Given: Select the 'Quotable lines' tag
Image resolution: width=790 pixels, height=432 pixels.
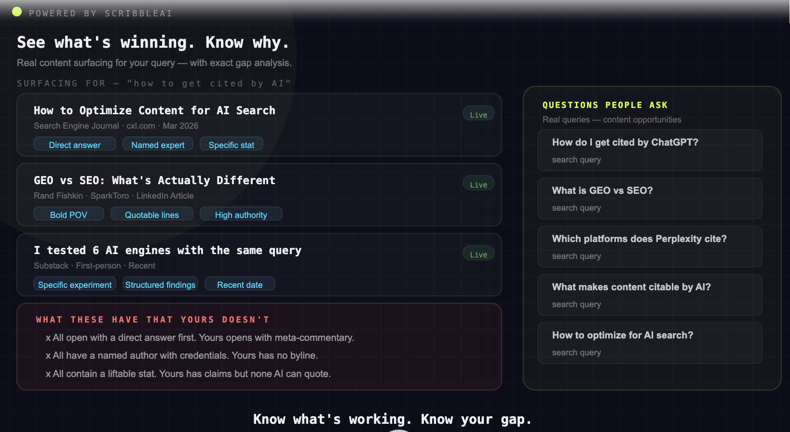Looking at the screenshot, I should pos(152,214).
